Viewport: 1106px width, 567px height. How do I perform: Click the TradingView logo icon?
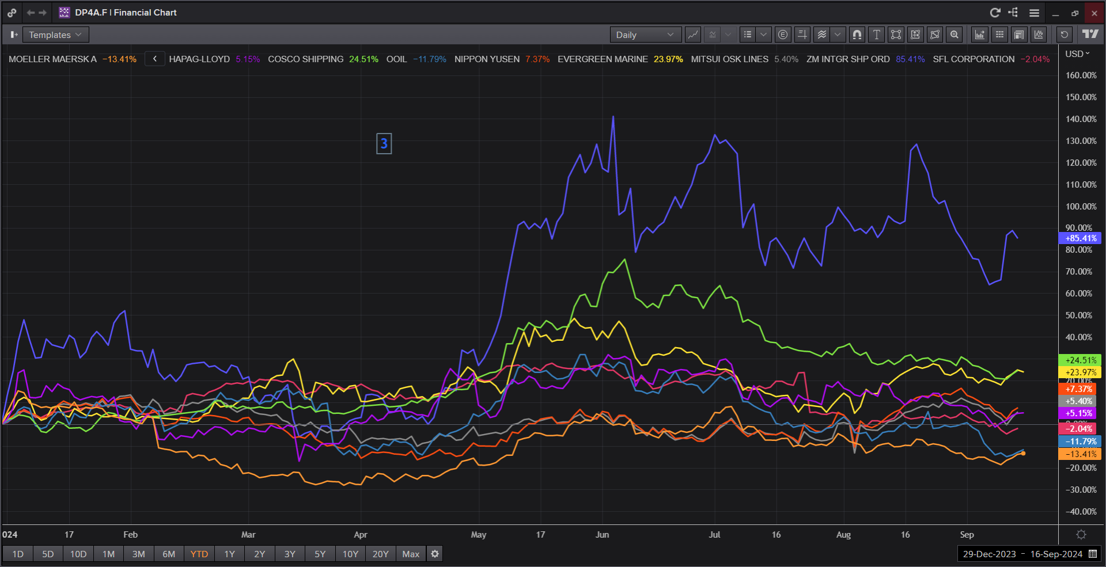[x=1090, y=35]
